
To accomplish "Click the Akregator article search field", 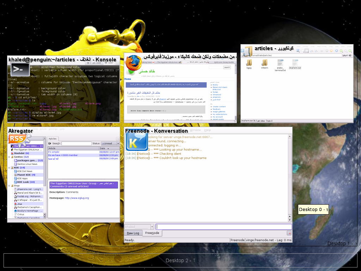I will pos(76,144).
